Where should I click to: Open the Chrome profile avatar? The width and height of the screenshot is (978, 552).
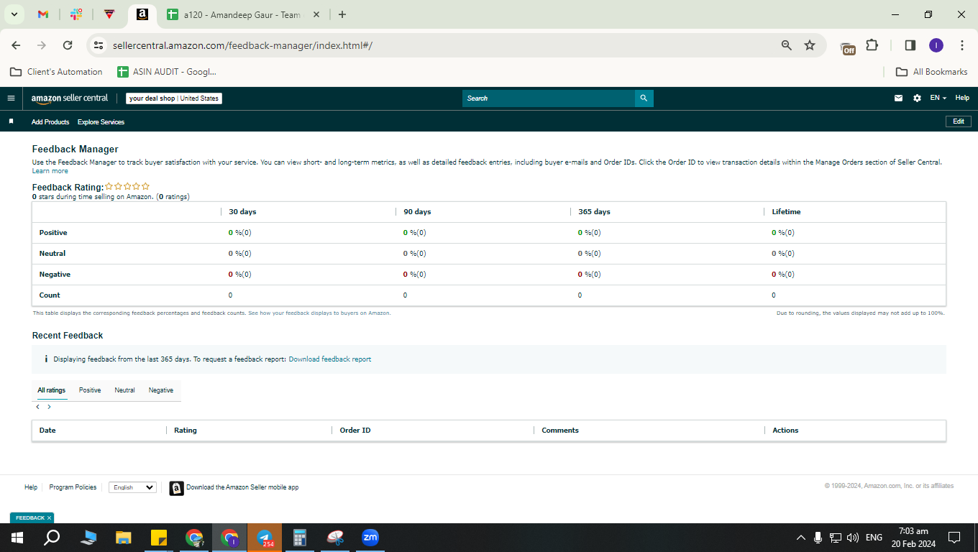tap(936, 45)
